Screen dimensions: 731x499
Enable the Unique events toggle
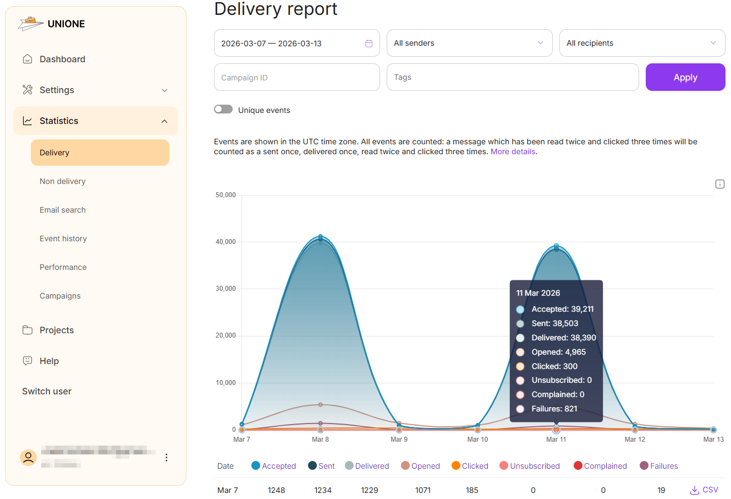tap(223, 109)
